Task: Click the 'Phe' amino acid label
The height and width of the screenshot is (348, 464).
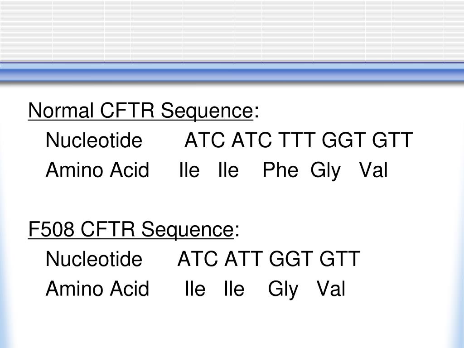Action: pyautogui.click(x=280, y=170)
